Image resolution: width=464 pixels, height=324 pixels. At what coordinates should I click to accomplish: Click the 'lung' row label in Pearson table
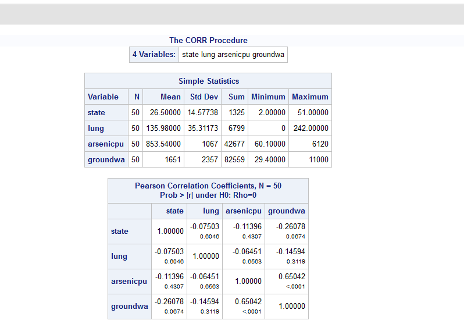[130, 257]
